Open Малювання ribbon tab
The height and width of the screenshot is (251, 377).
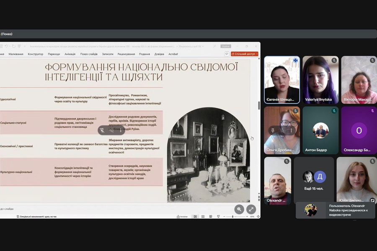pos(16,54)
